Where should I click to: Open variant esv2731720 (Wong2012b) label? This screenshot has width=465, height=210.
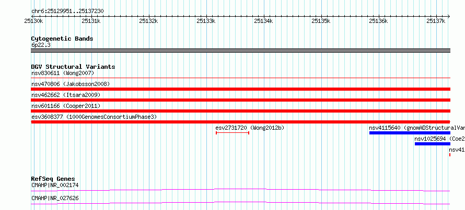250,128
